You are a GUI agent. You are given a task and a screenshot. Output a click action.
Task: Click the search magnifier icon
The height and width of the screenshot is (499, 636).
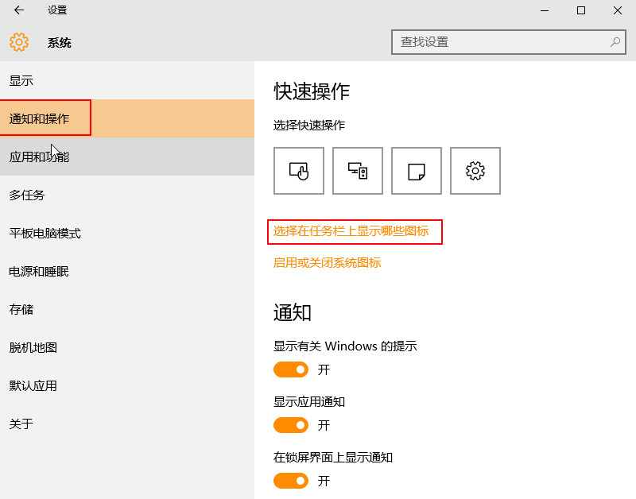pyautogui.click(x=615, y=42)
